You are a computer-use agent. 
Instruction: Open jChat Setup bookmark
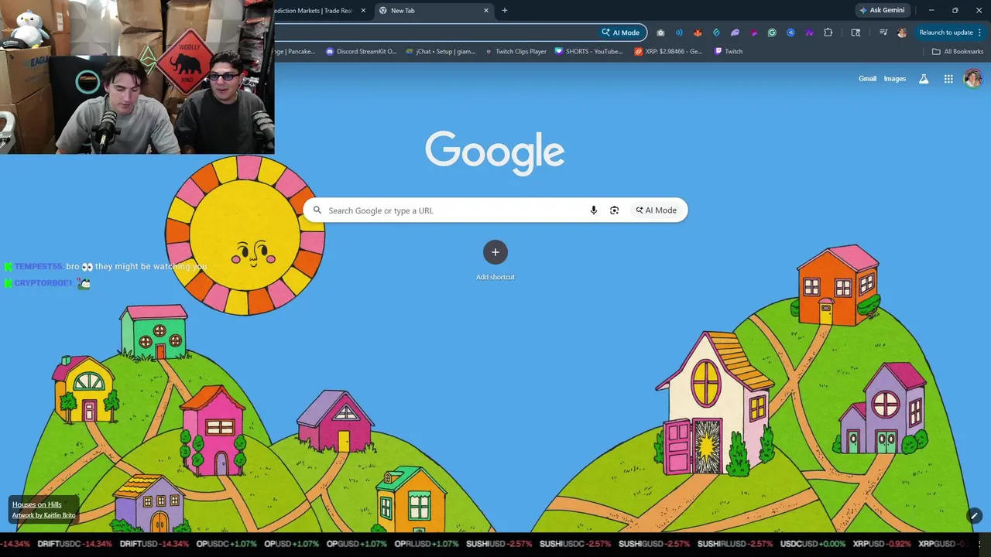441,52
